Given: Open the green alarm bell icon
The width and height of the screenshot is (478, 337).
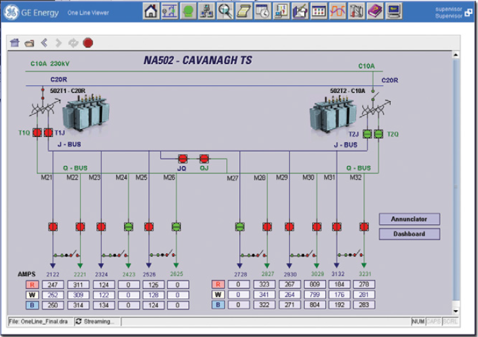Looking at the screenshot, I should click(x=188, y=11).
